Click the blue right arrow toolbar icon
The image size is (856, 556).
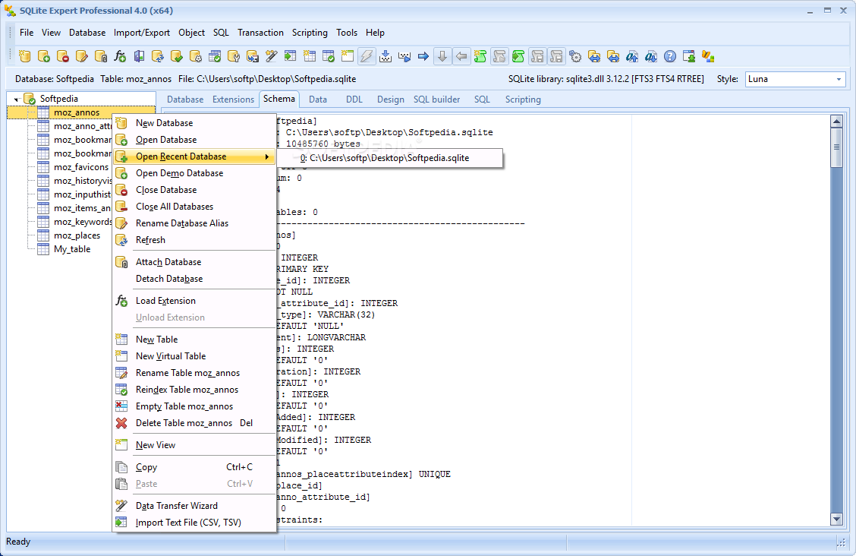point(423,56)
